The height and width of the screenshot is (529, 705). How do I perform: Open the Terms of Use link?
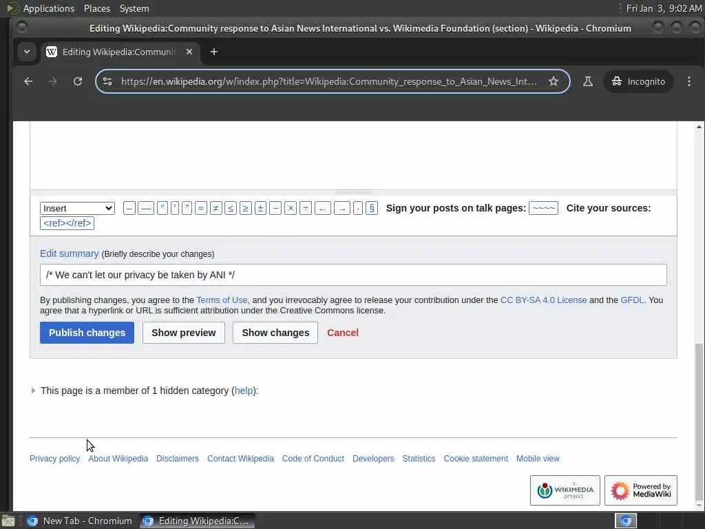222,300
